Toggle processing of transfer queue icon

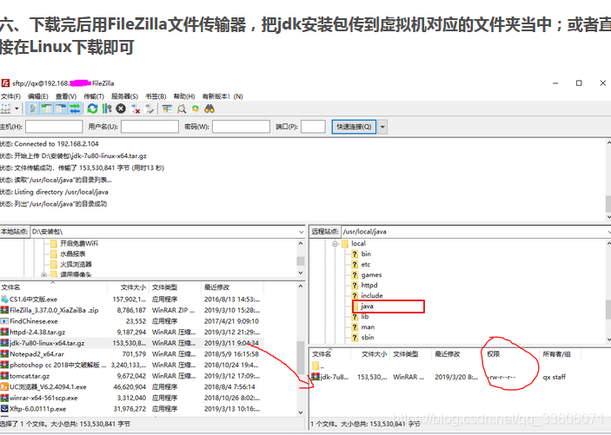(106, 109)
